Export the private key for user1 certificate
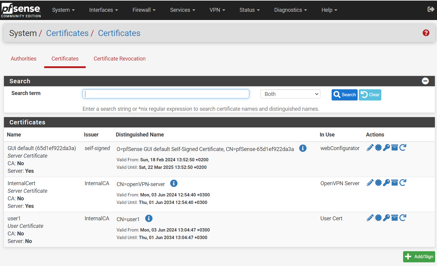The width and height of the screenshot is (437, 266). [x=386, y=218]
